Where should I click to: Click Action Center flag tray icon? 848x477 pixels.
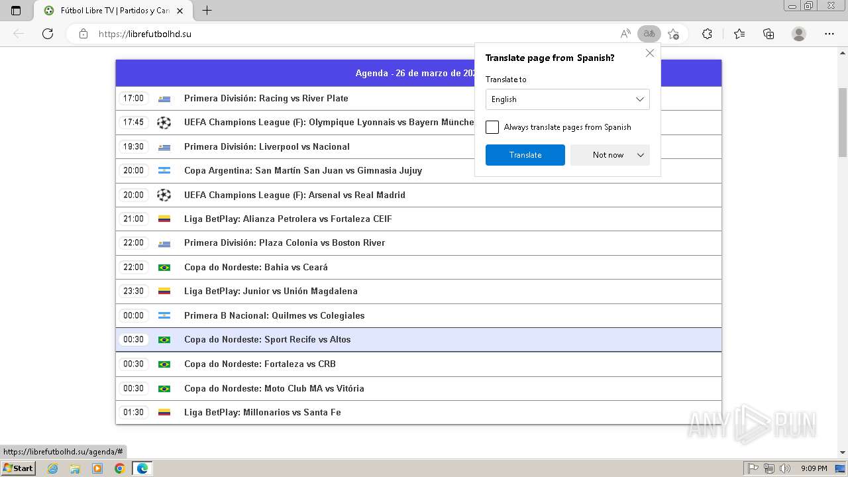[753, 468]
